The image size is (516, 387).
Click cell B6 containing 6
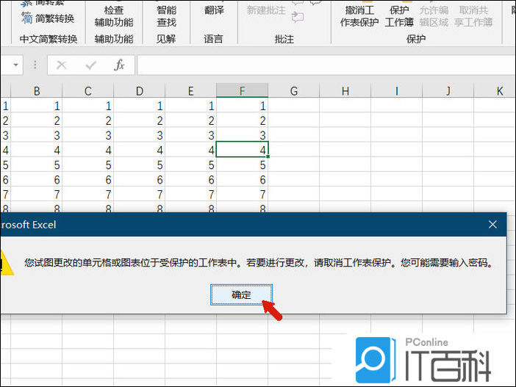tap(37, 179)
